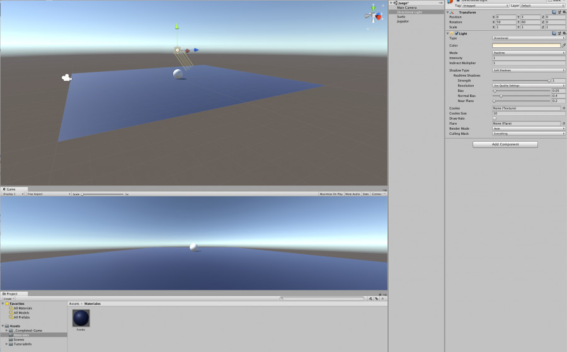567x352 pixels.
Task: Open Hierarchy scene options menu icon
Action: (441, 3)
